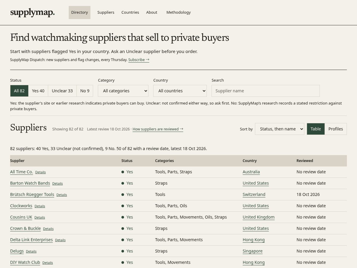Viewport: 357px width, 268px height.
Task: Click the Categories column header
Action: click(164, 161)
